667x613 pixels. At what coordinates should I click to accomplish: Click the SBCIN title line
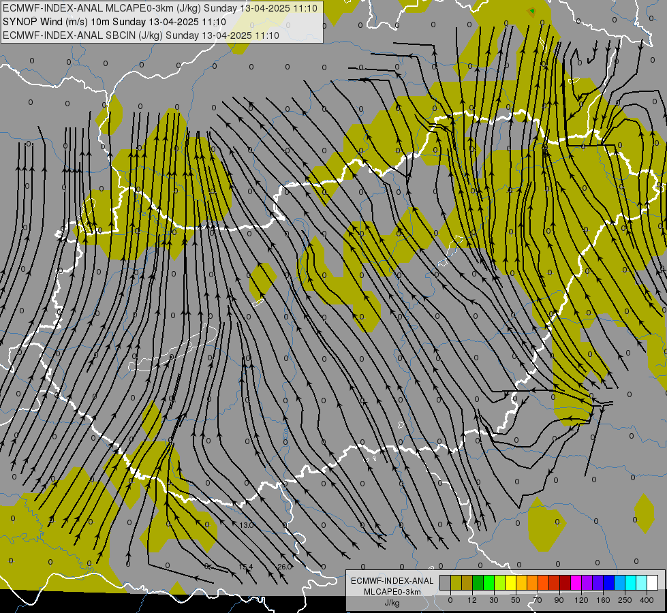[141, 35]
